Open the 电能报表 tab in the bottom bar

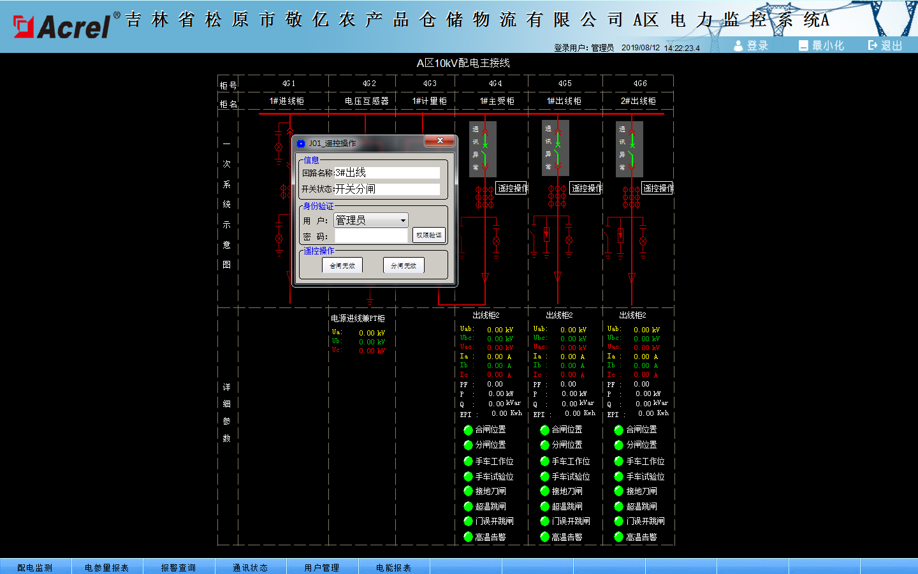click(x=393, y=567)
